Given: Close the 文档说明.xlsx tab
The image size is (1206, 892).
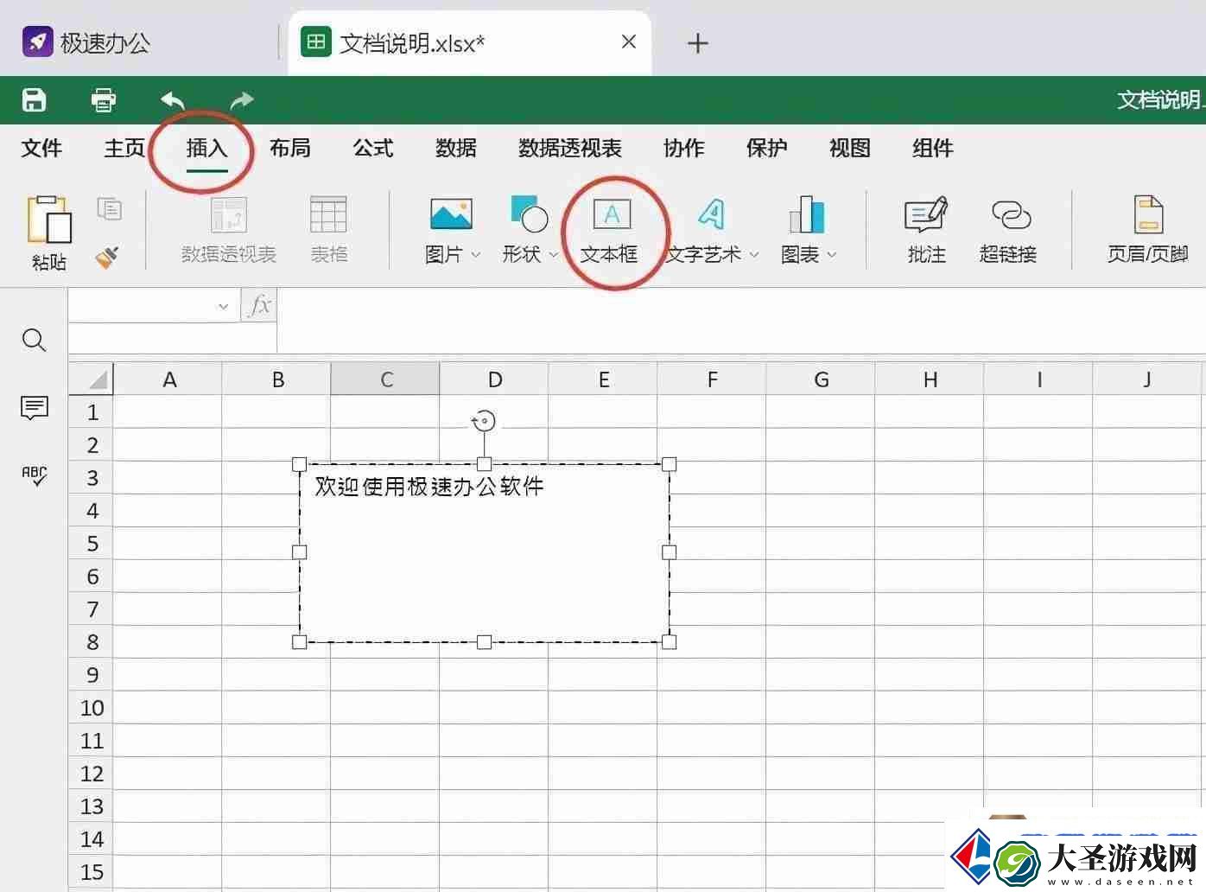Looking at the screenshot, I should (629, 41).
